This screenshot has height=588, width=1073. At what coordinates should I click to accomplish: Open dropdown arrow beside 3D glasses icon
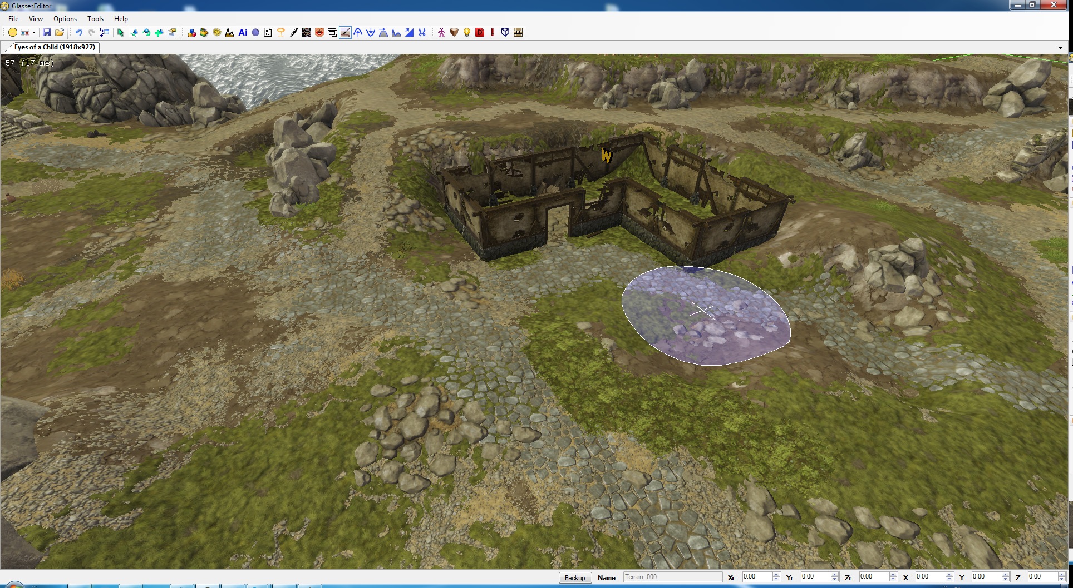tap(34, 33)
